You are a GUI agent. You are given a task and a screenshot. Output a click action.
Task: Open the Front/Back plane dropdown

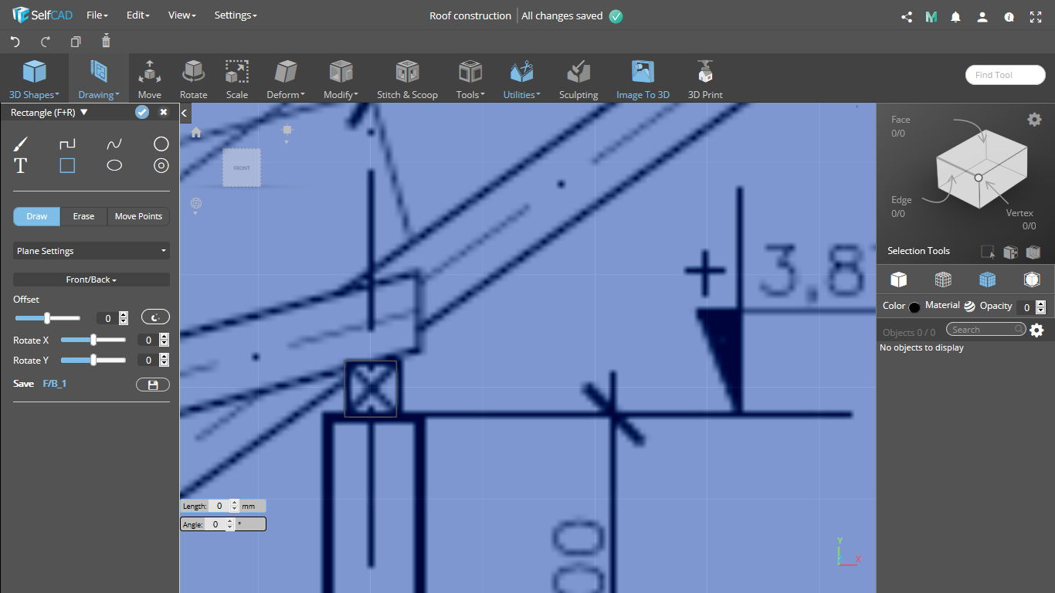91,280
